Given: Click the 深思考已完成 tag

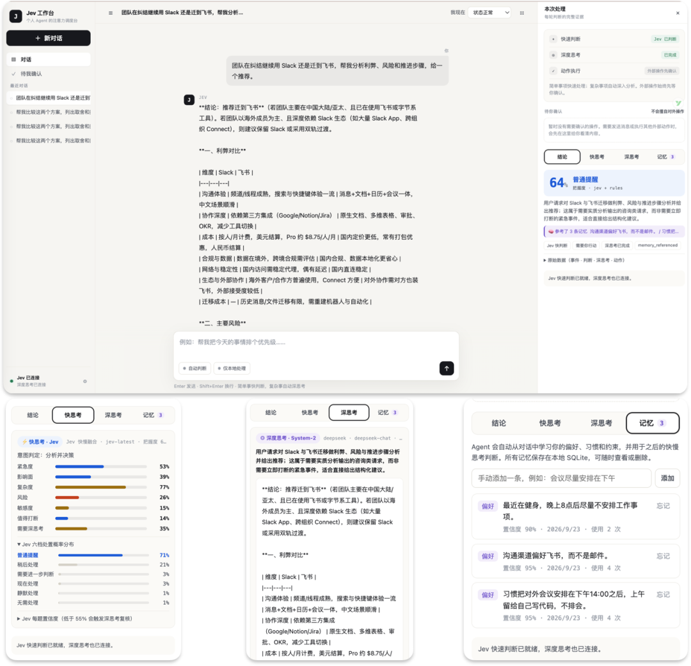Looking at the screenshot, I should pos(617,245).
